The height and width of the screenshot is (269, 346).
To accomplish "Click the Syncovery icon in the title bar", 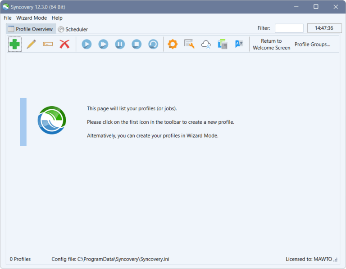I will pos(6,7).
